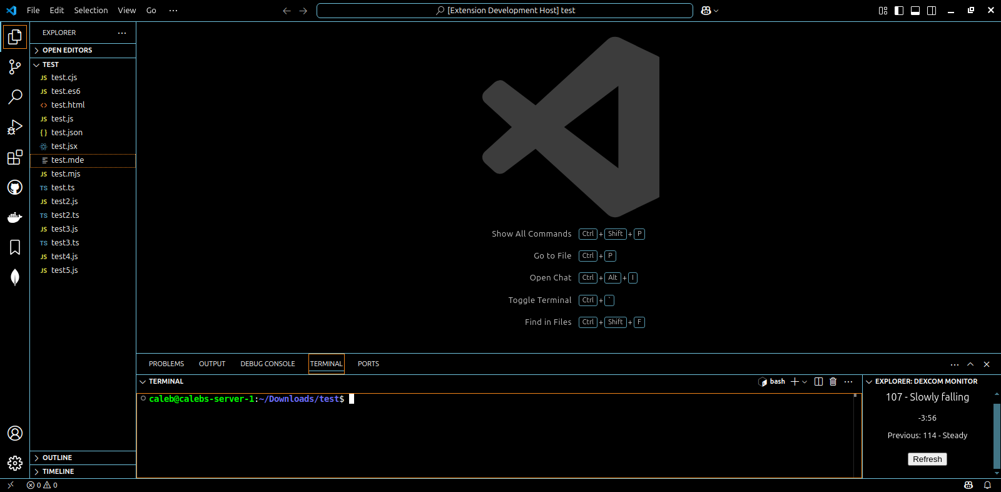Go back using the left arrow
Image resolution: width=1001 pixels, height=492 pixels.
click(287, 11)
